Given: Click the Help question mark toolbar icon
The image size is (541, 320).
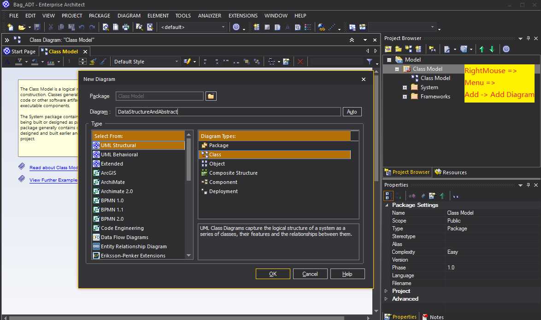Looking at the screenshot, I should [x=236, y=27].
